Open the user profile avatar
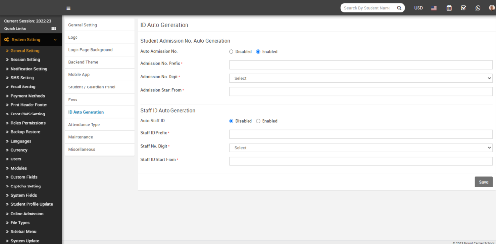 coord(492,8)
